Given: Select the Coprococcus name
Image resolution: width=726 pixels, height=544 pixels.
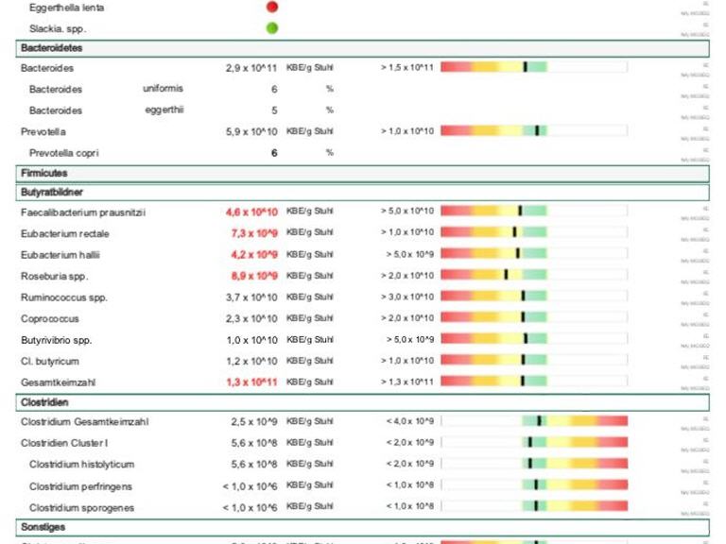Looking at the screenshot, I should (49, 319).
